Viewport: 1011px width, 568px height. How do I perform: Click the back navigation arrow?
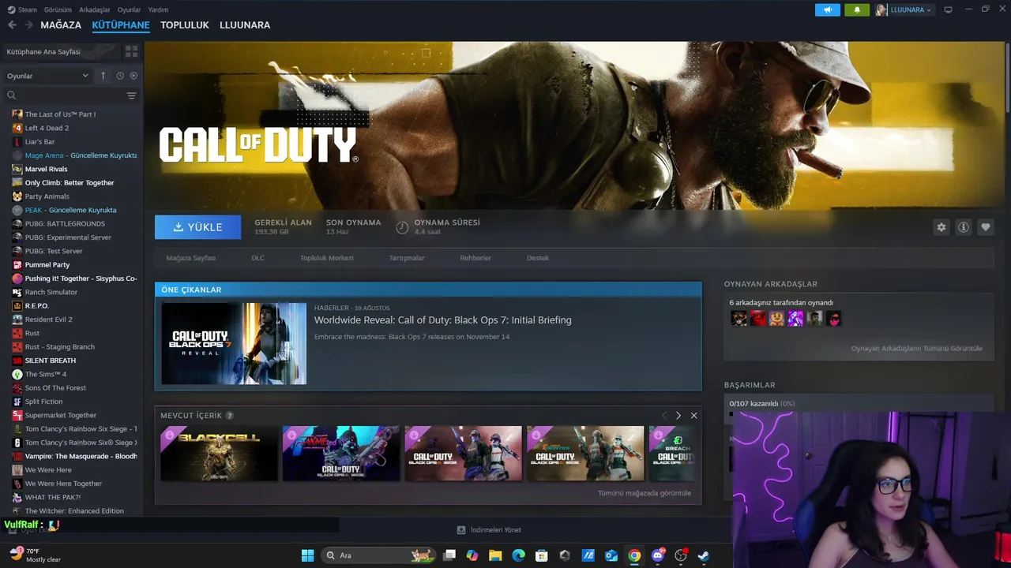[x=12, y=25]
